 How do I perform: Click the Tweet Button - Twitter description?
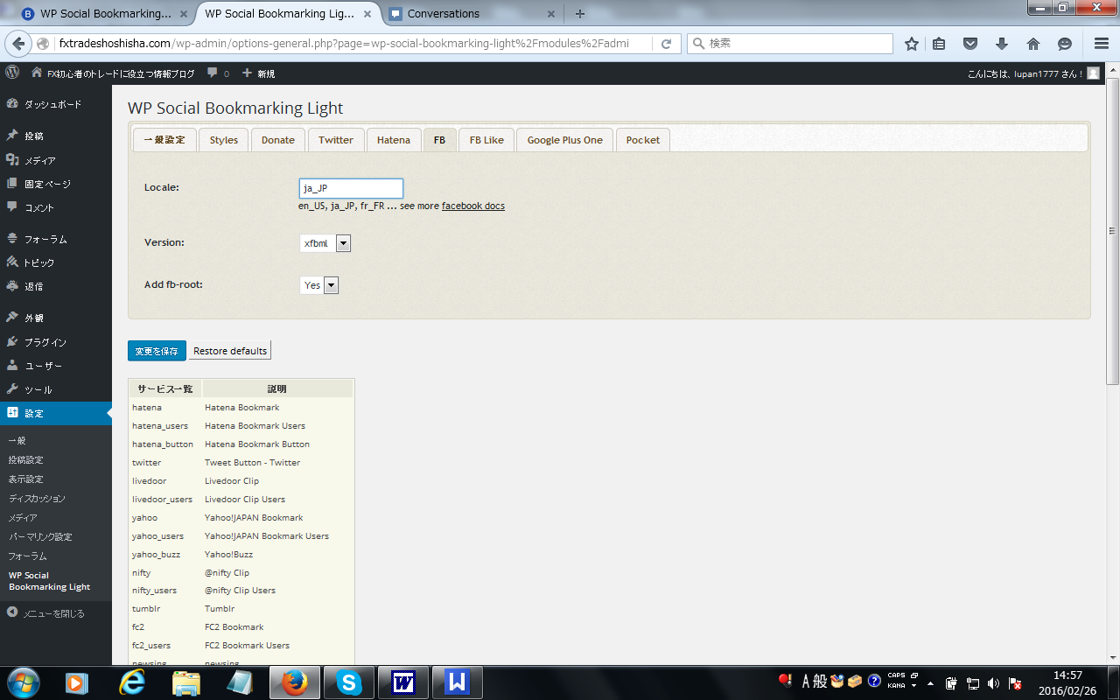252,462
